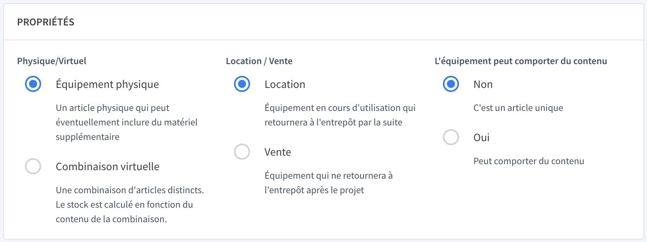Choose the Combinaison virtuelle radio button
Viewport: 647px width, 242px height.
(x=33, y=166)
